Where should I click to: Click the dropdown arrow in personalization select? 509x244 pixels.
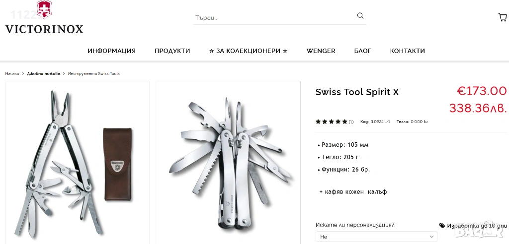(431, 237)
